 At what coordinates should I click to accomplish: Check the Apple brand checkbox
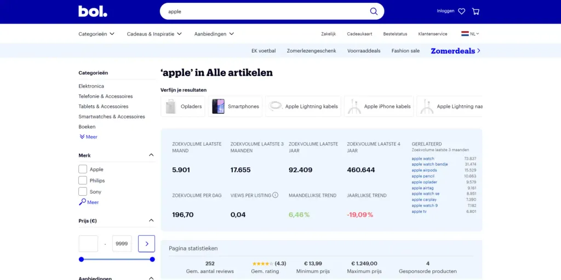tap(83, 170)
